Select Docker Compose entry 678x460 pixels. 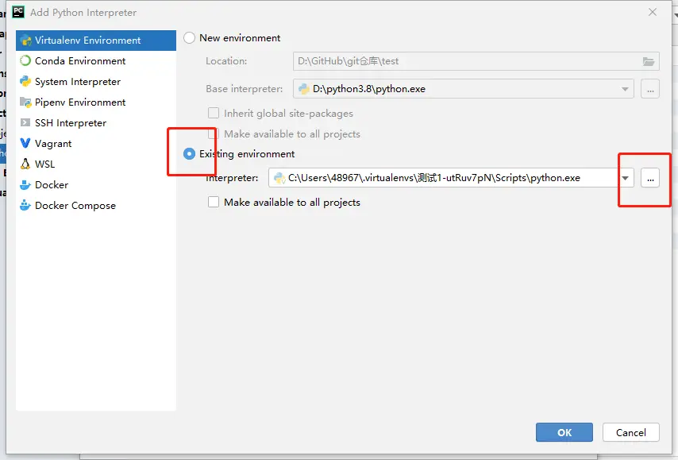[96, 206]
